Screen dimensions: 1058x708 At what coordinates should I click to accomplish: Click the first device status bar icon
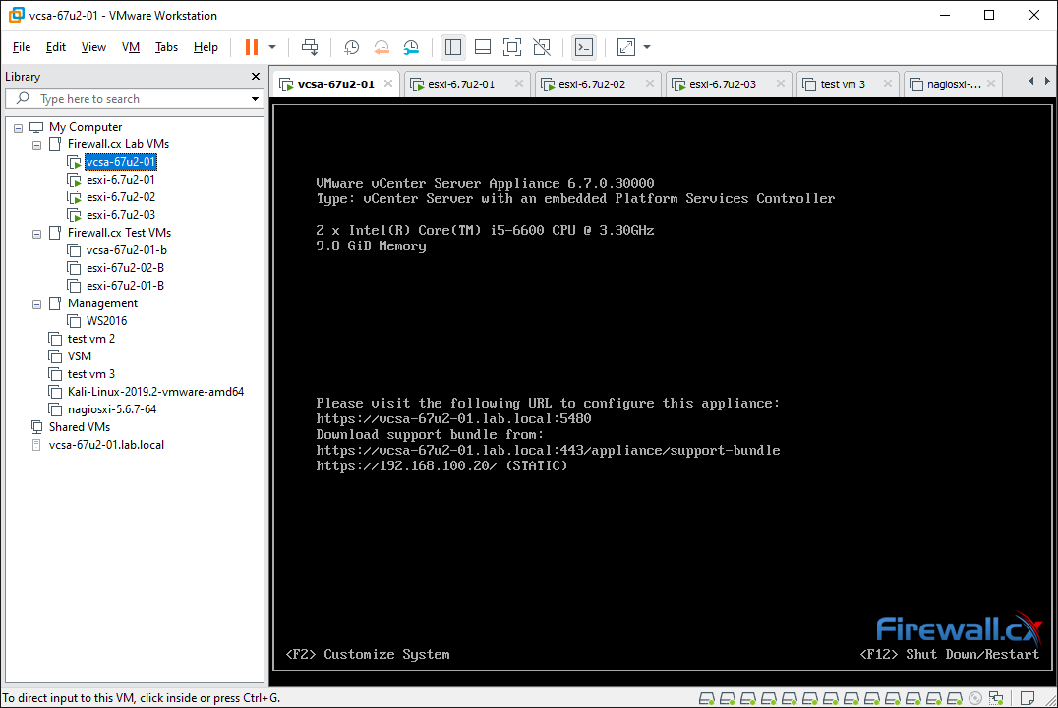tap(706, 698)
